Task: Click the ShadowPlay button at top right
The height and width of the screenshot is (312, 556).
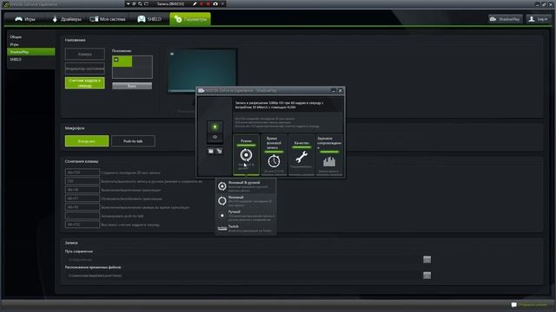Action: (x=505, y=19)
